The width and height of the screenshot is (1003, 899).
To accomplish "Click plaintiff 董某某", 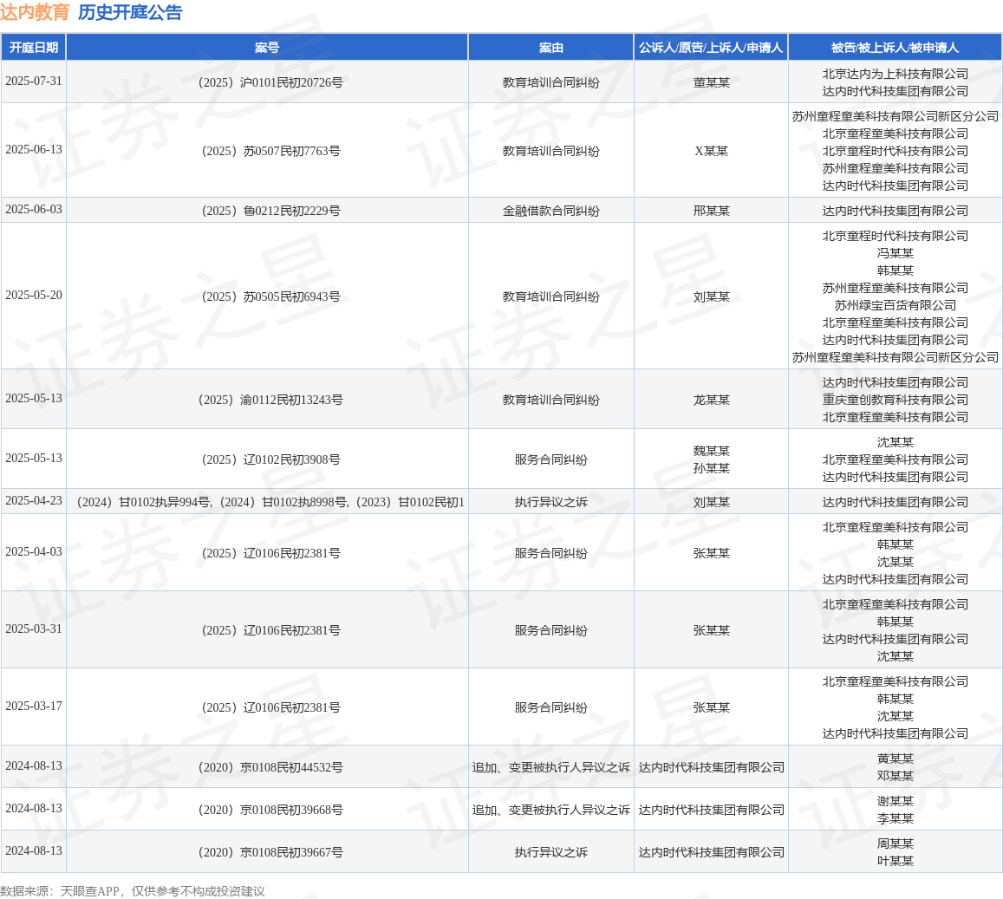I will [x=712, y=82].
